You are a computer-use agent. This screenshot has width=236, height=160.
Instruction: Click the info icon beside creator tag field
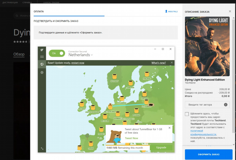click(226, 105)
